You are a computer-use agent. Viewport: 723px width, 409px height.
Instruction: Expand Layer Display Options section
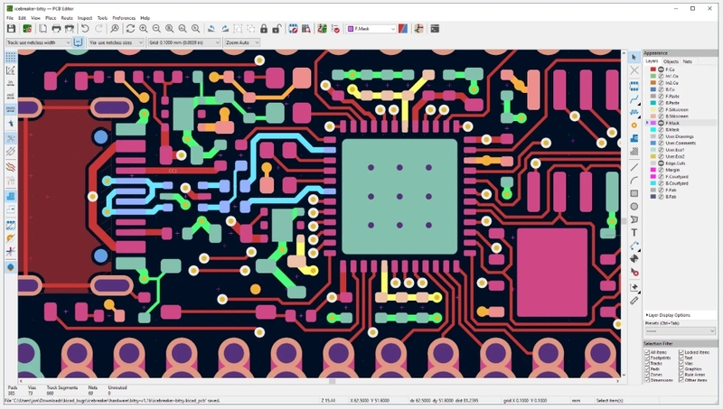click(x=668, y=315)
